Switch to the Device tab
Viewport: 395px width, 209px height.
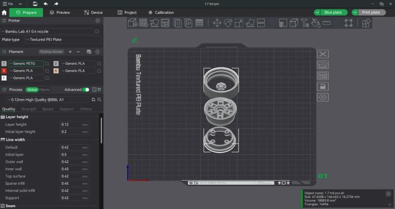(x=93, y=12)
